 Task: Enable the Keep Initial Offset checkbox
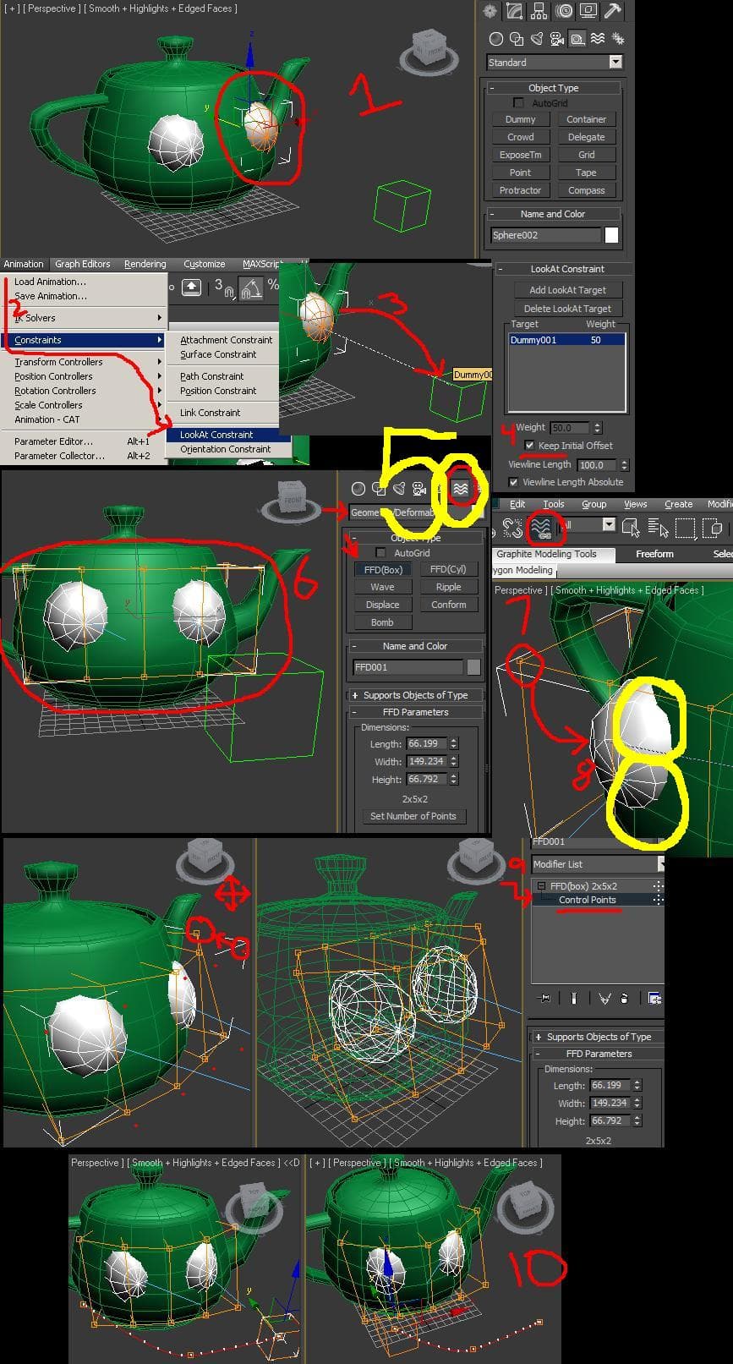pos(529,446)
